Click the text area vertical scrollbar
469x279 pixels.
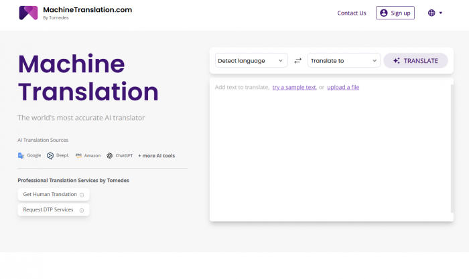(x=452, y=149)
